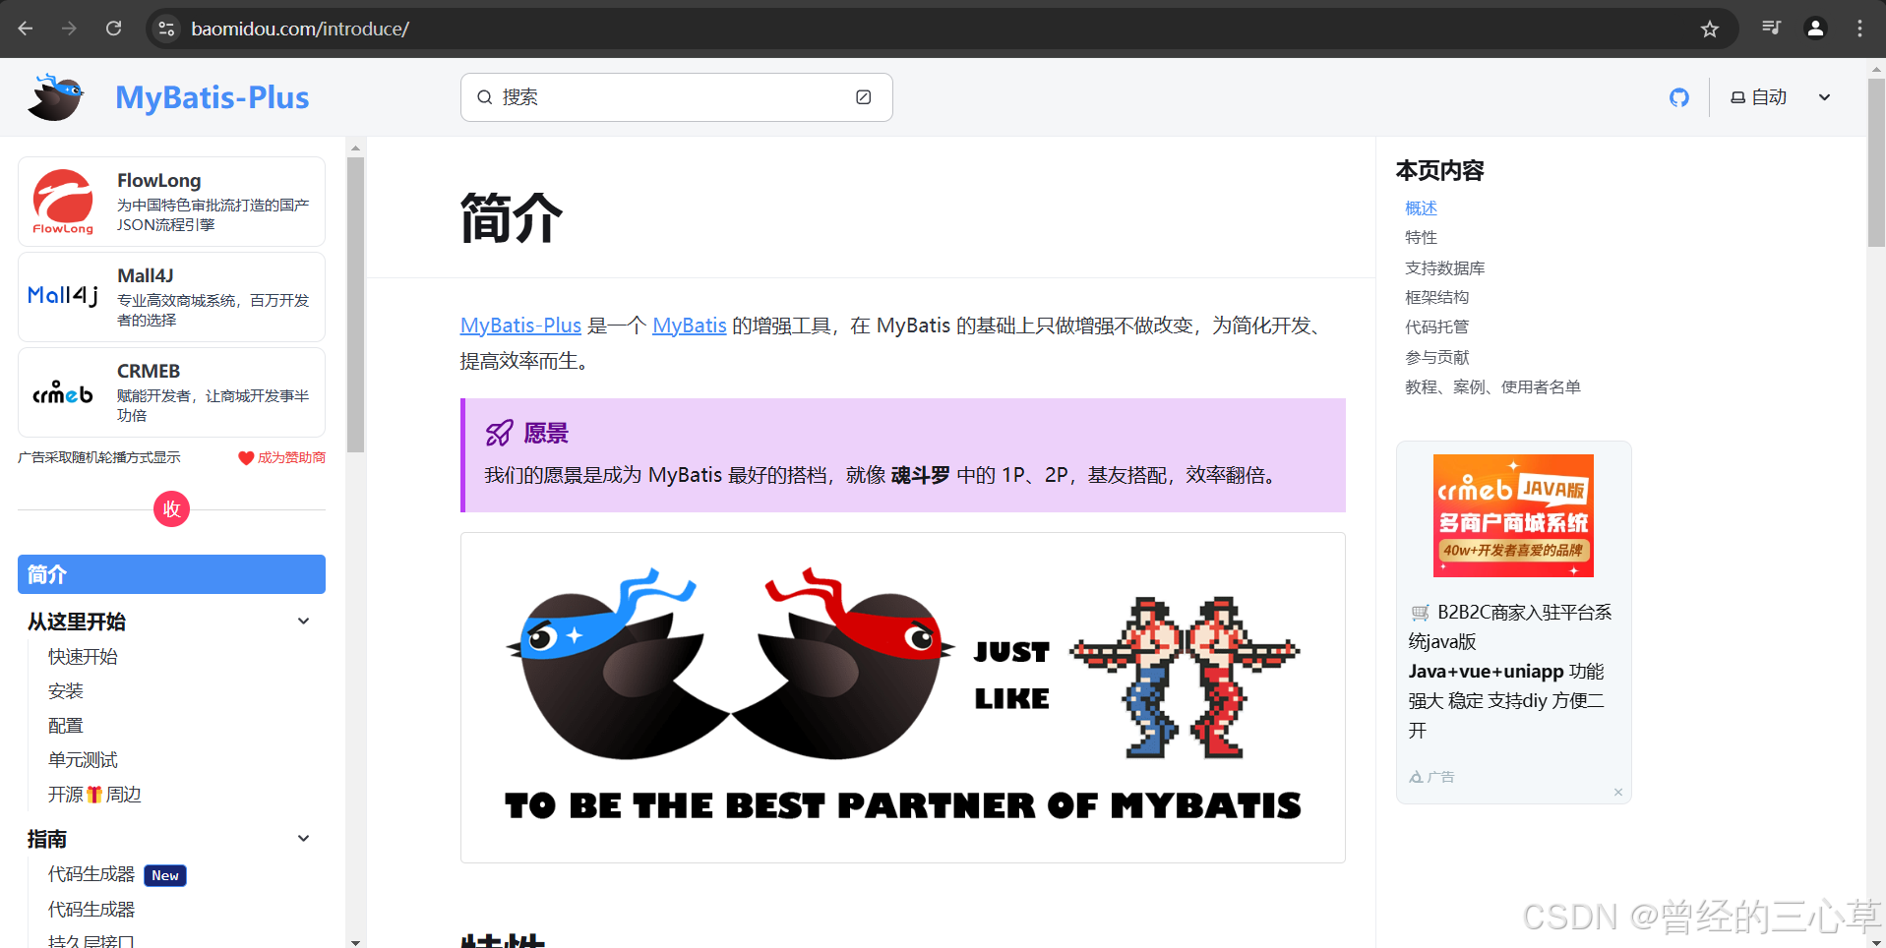This screenshot has width=1886, height=948.
Task: Open the GitHub repository icon
Action: 1679,97
